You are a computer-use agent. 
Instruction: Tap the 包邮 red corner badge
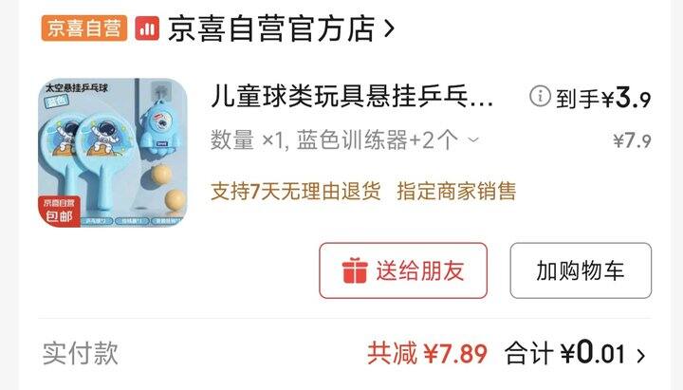point(59,211)
